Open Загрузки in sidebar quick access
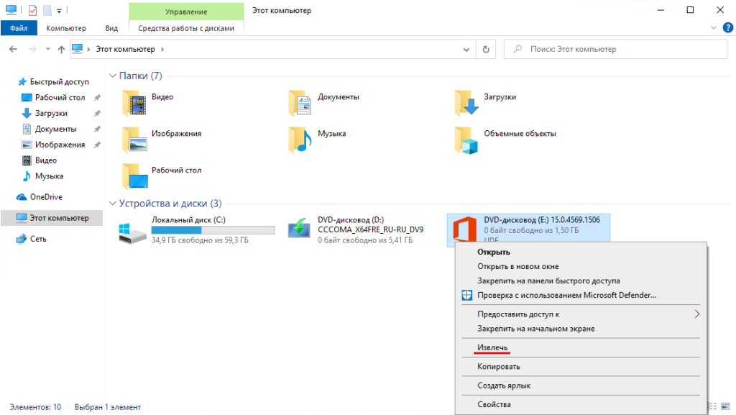 [x=51, y=113]
